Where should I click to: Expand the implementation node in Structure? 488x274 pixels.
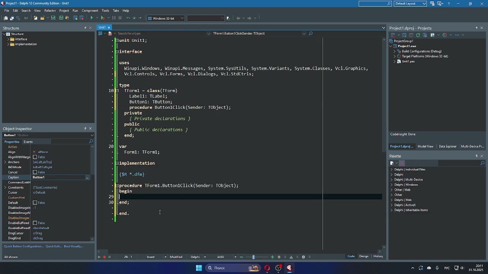[8, 44]
